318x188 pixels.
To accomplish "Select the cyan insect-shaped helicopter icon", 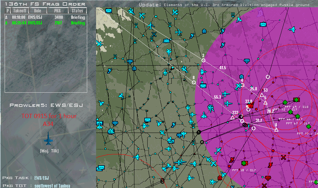I will click(211, 108).
